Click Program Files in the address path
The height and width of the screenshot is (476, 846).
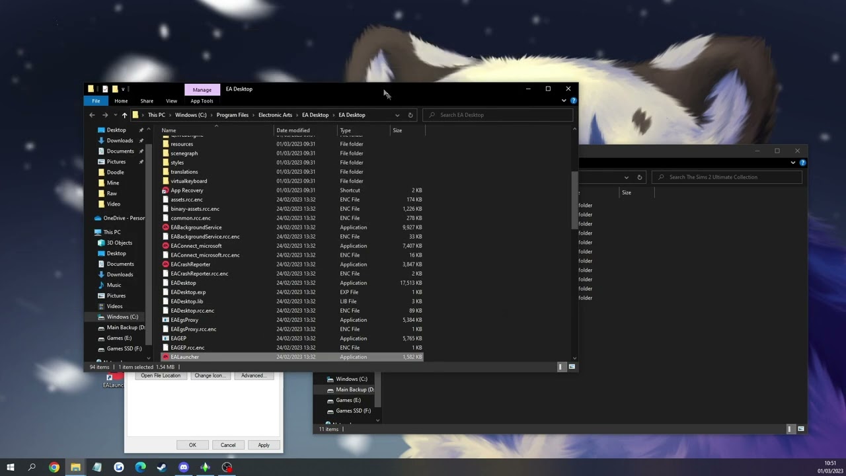[232, 115]
